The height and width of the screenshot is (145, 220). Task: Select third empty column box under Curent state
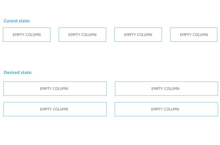click(x=138, y=35)
